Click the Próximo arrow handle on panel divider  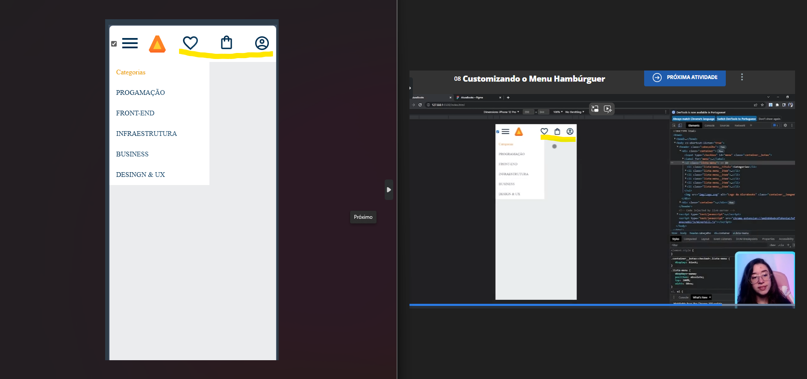coord(389,190)
